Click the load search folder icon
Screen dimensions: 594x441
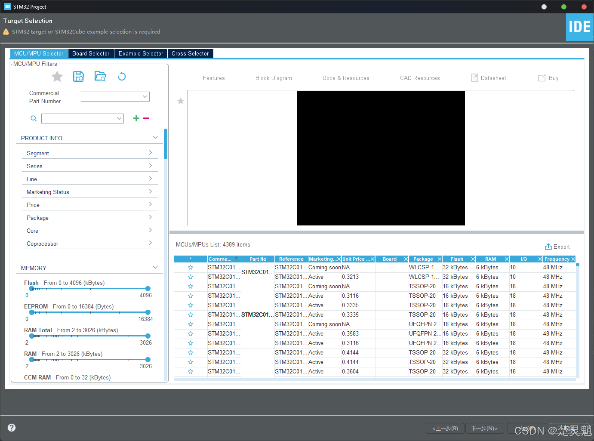[x=100, y=77]
